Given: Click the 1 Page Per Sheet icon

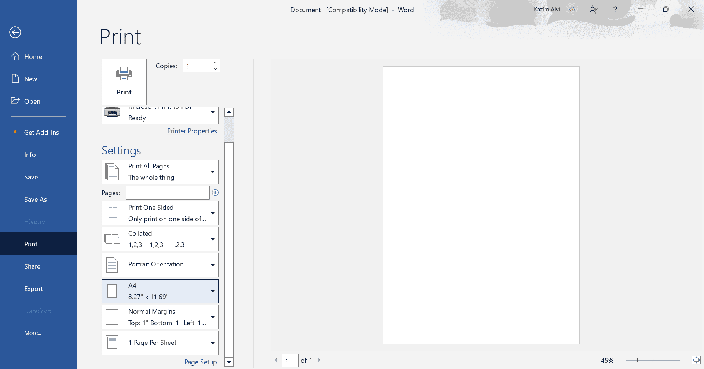Looking at the screenshot, I should [x=112, y=343].
